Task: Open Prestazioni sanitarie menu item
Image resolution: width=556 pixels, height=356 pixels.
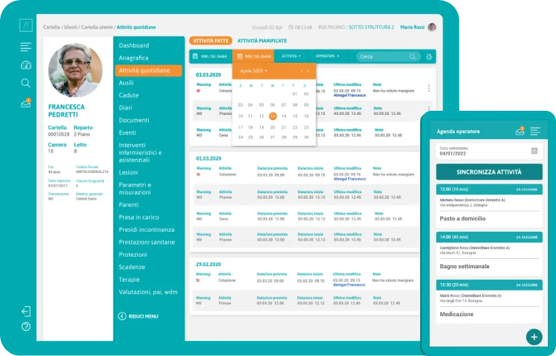Action: [x=147, y=242]
